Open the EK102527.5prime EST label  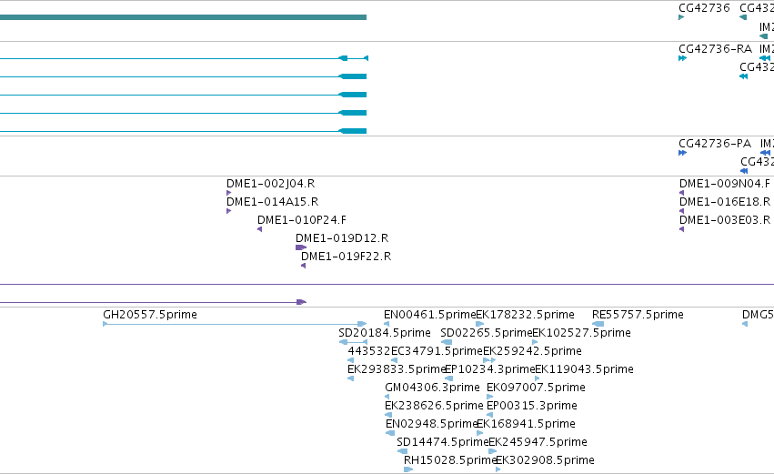581,333
